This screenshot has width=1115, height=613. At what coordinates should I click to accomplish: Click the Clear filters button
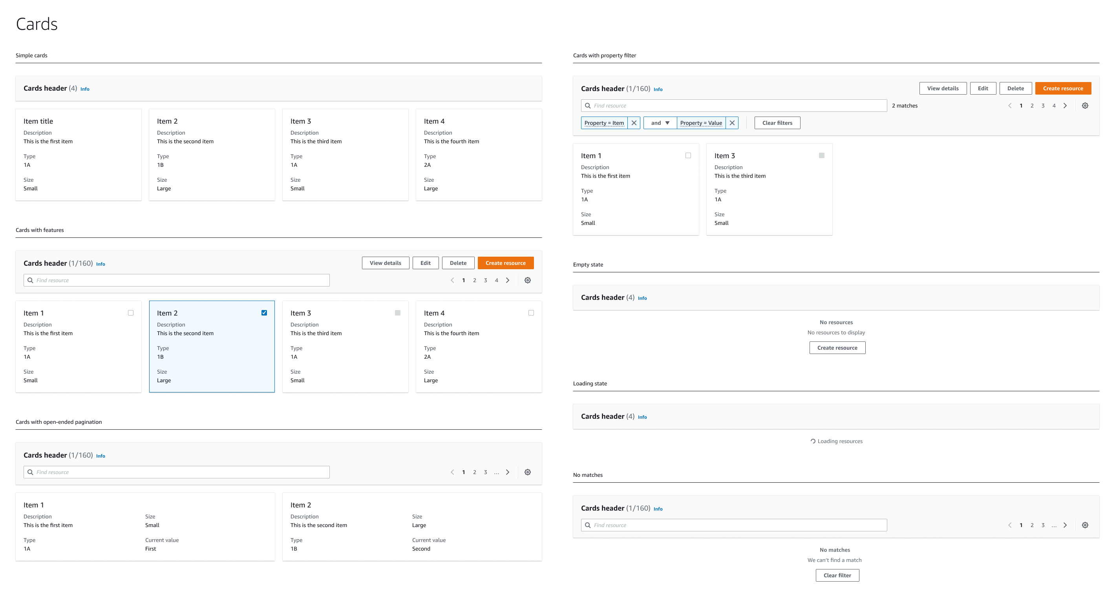(777, 123)
